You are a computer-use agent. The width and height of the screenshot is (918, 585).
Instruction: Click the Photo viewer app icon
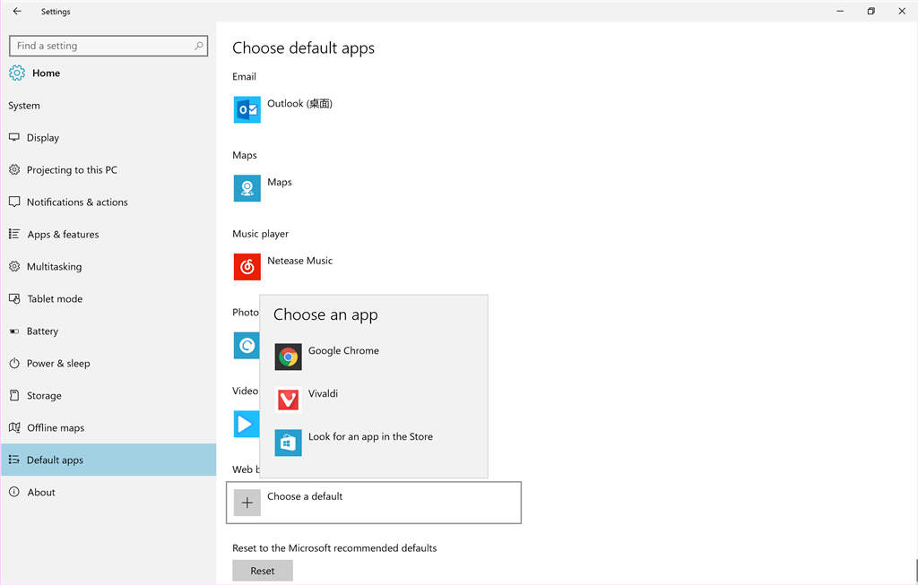[x=247, y=345]
